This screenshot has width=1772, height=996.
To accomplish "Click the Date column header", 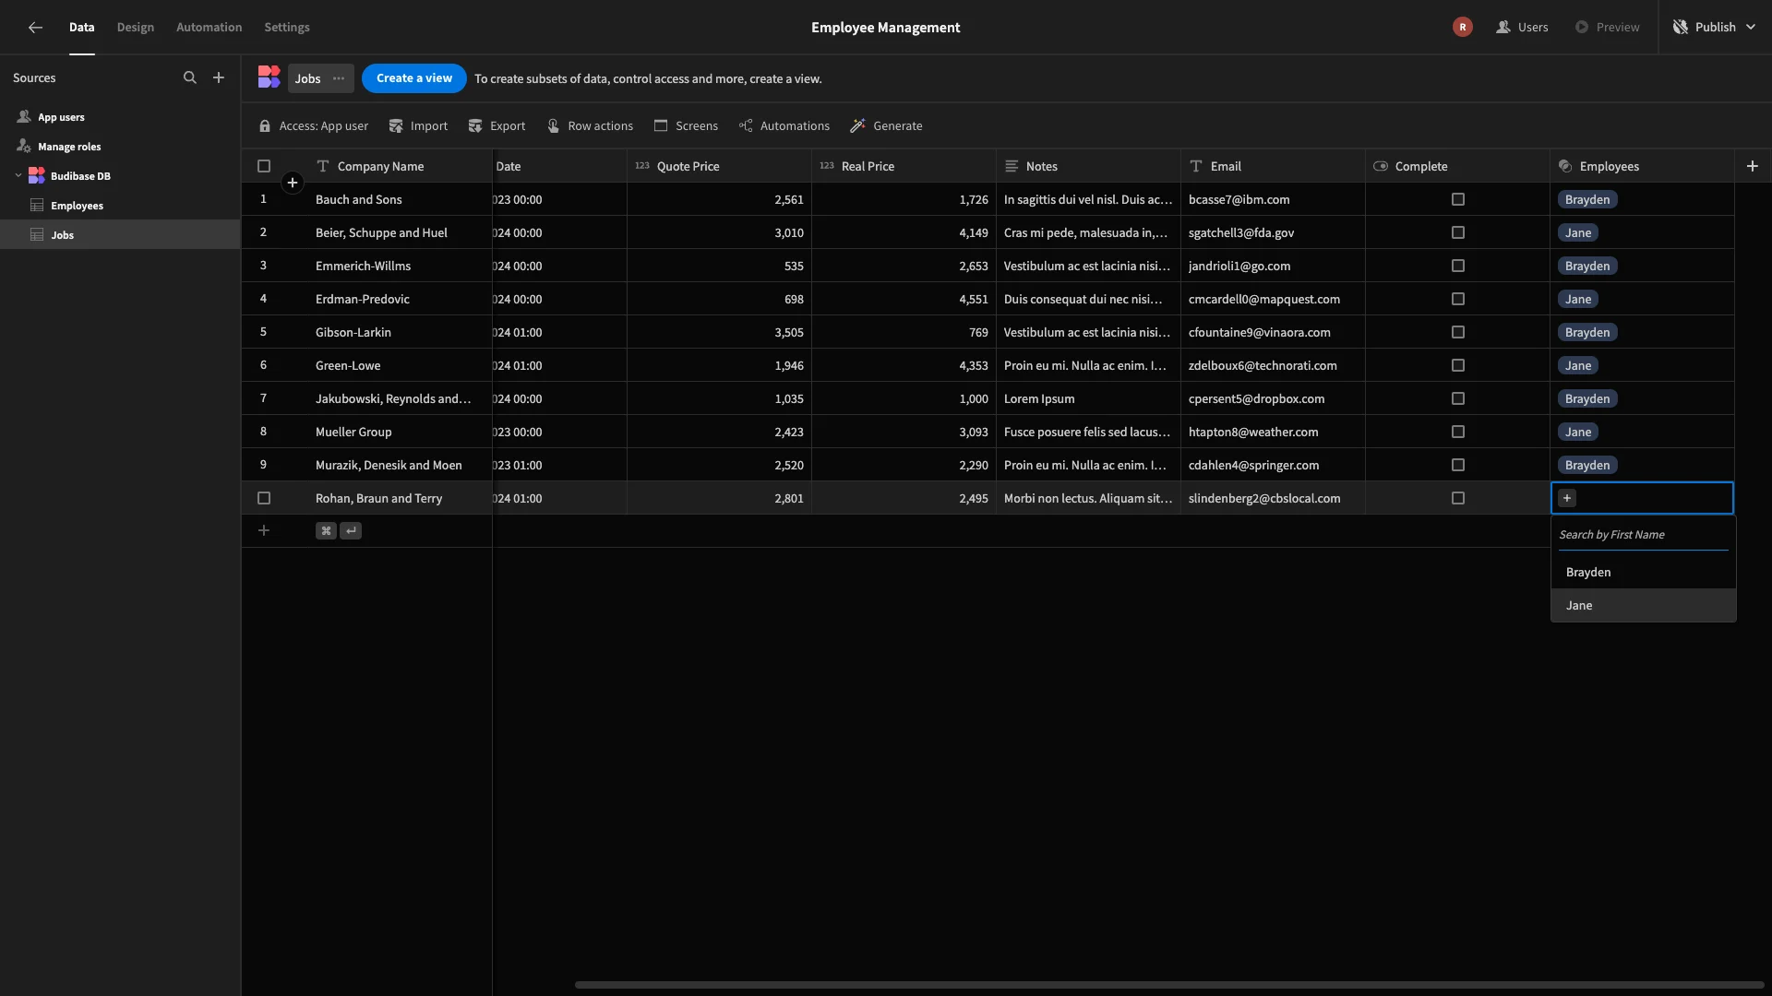I will (x=559, y=166).
